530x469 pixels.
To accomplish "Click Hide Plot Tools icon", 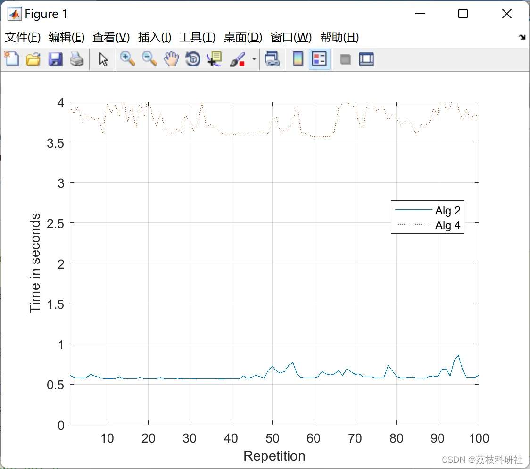I will tap(345, 60).
